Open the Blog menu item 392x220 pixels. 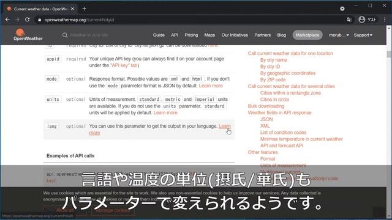pos(282,35)
